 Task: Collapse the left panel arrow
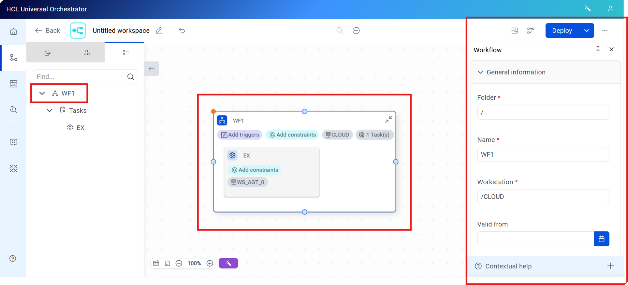pyautogui.click(x=152, y=69)
